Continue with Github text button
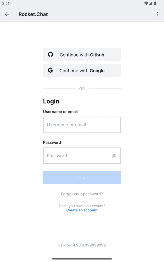 click(x=82, y=55)
